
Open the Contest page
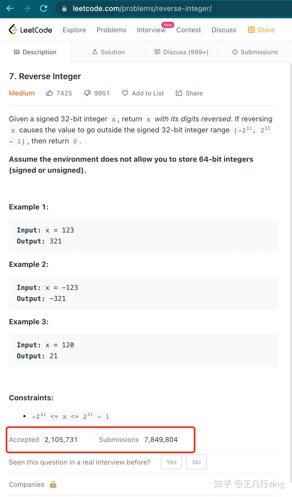188,30
